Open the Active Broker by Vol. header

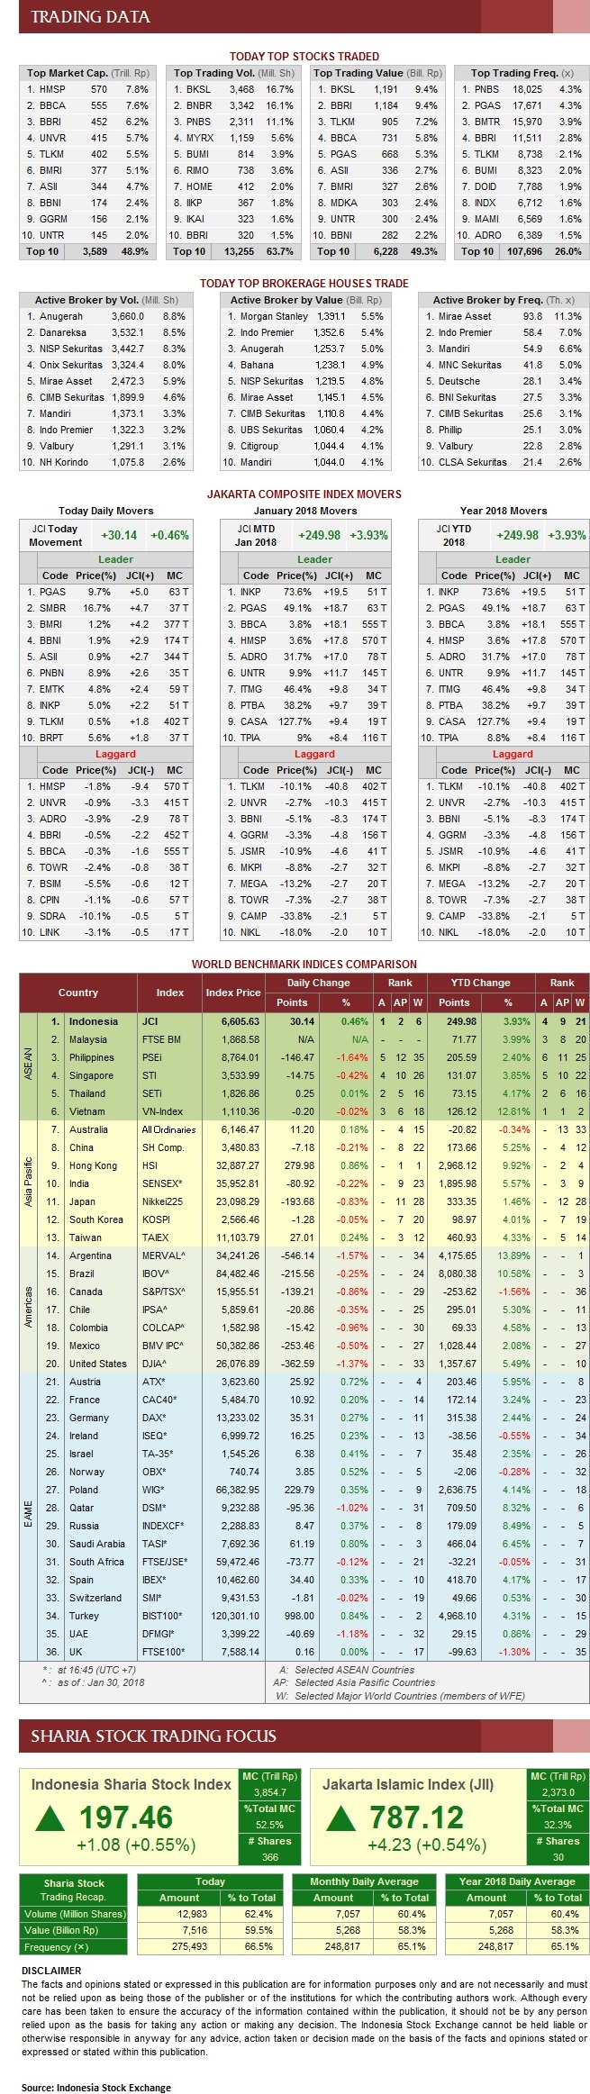tap(106, 300)
